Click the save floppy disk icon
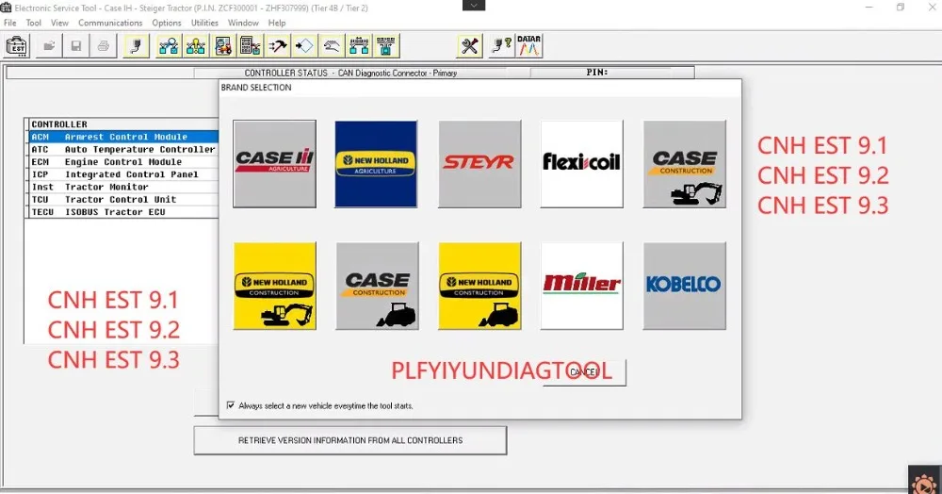Image resolution: width=942 pixels, height=494 pixels. [x=75, y=46]
